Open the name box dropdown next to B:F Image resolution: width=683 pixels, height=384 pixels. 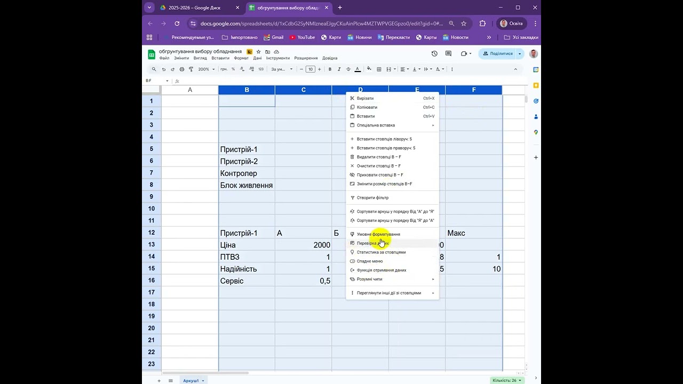click(x=167, y=81)
